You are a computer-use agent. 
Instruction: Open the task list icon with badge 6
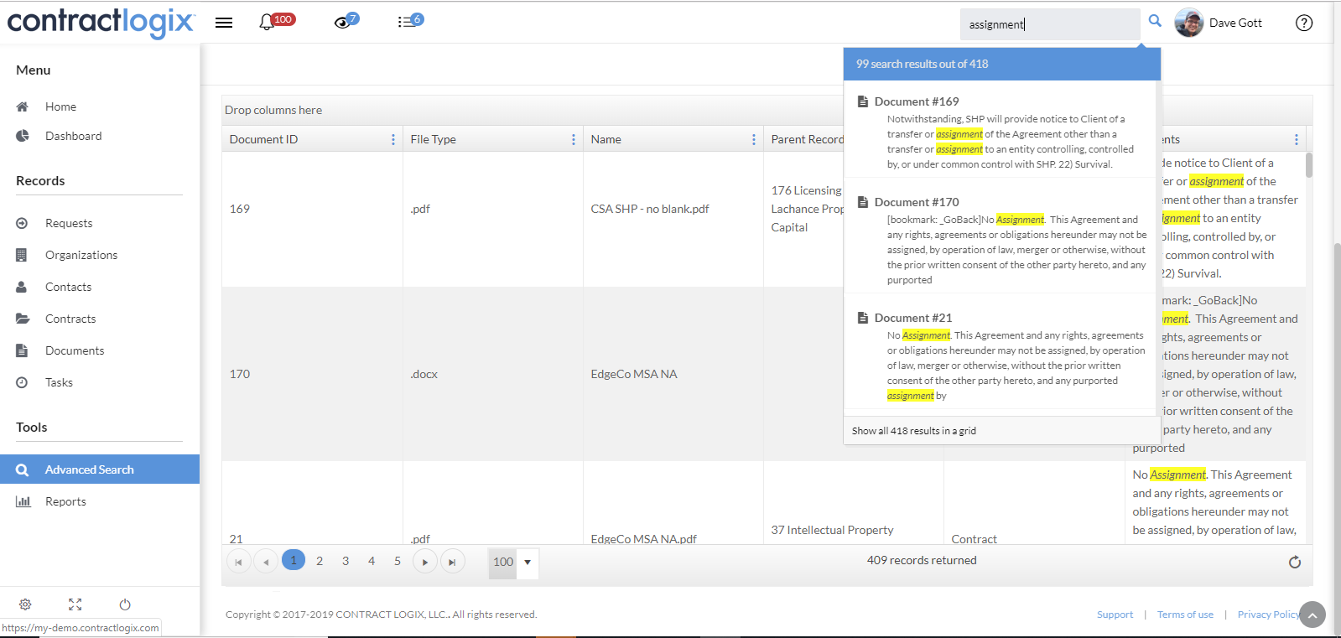pos(410,21)
